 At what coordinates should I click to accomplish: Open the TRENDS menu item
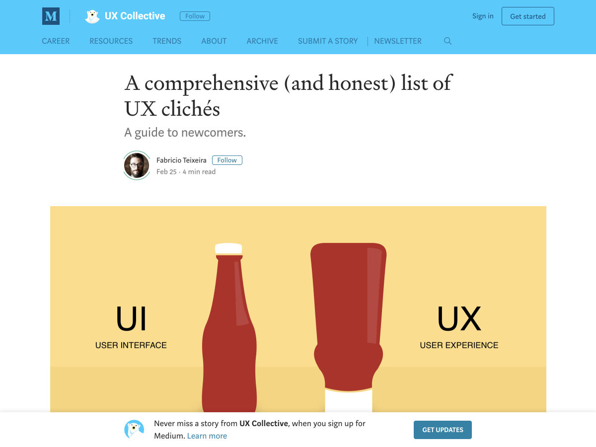point(167,41)
